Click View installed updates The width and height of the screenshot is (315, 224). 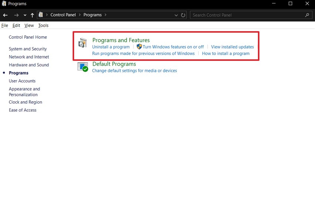[232, 47]
